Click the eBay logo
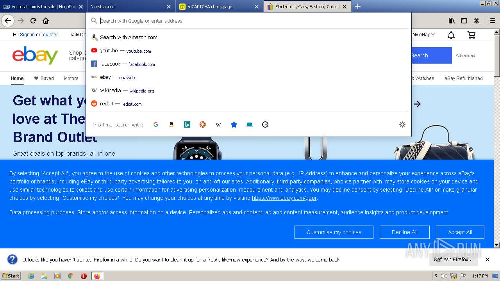 [x=35, y=55]
